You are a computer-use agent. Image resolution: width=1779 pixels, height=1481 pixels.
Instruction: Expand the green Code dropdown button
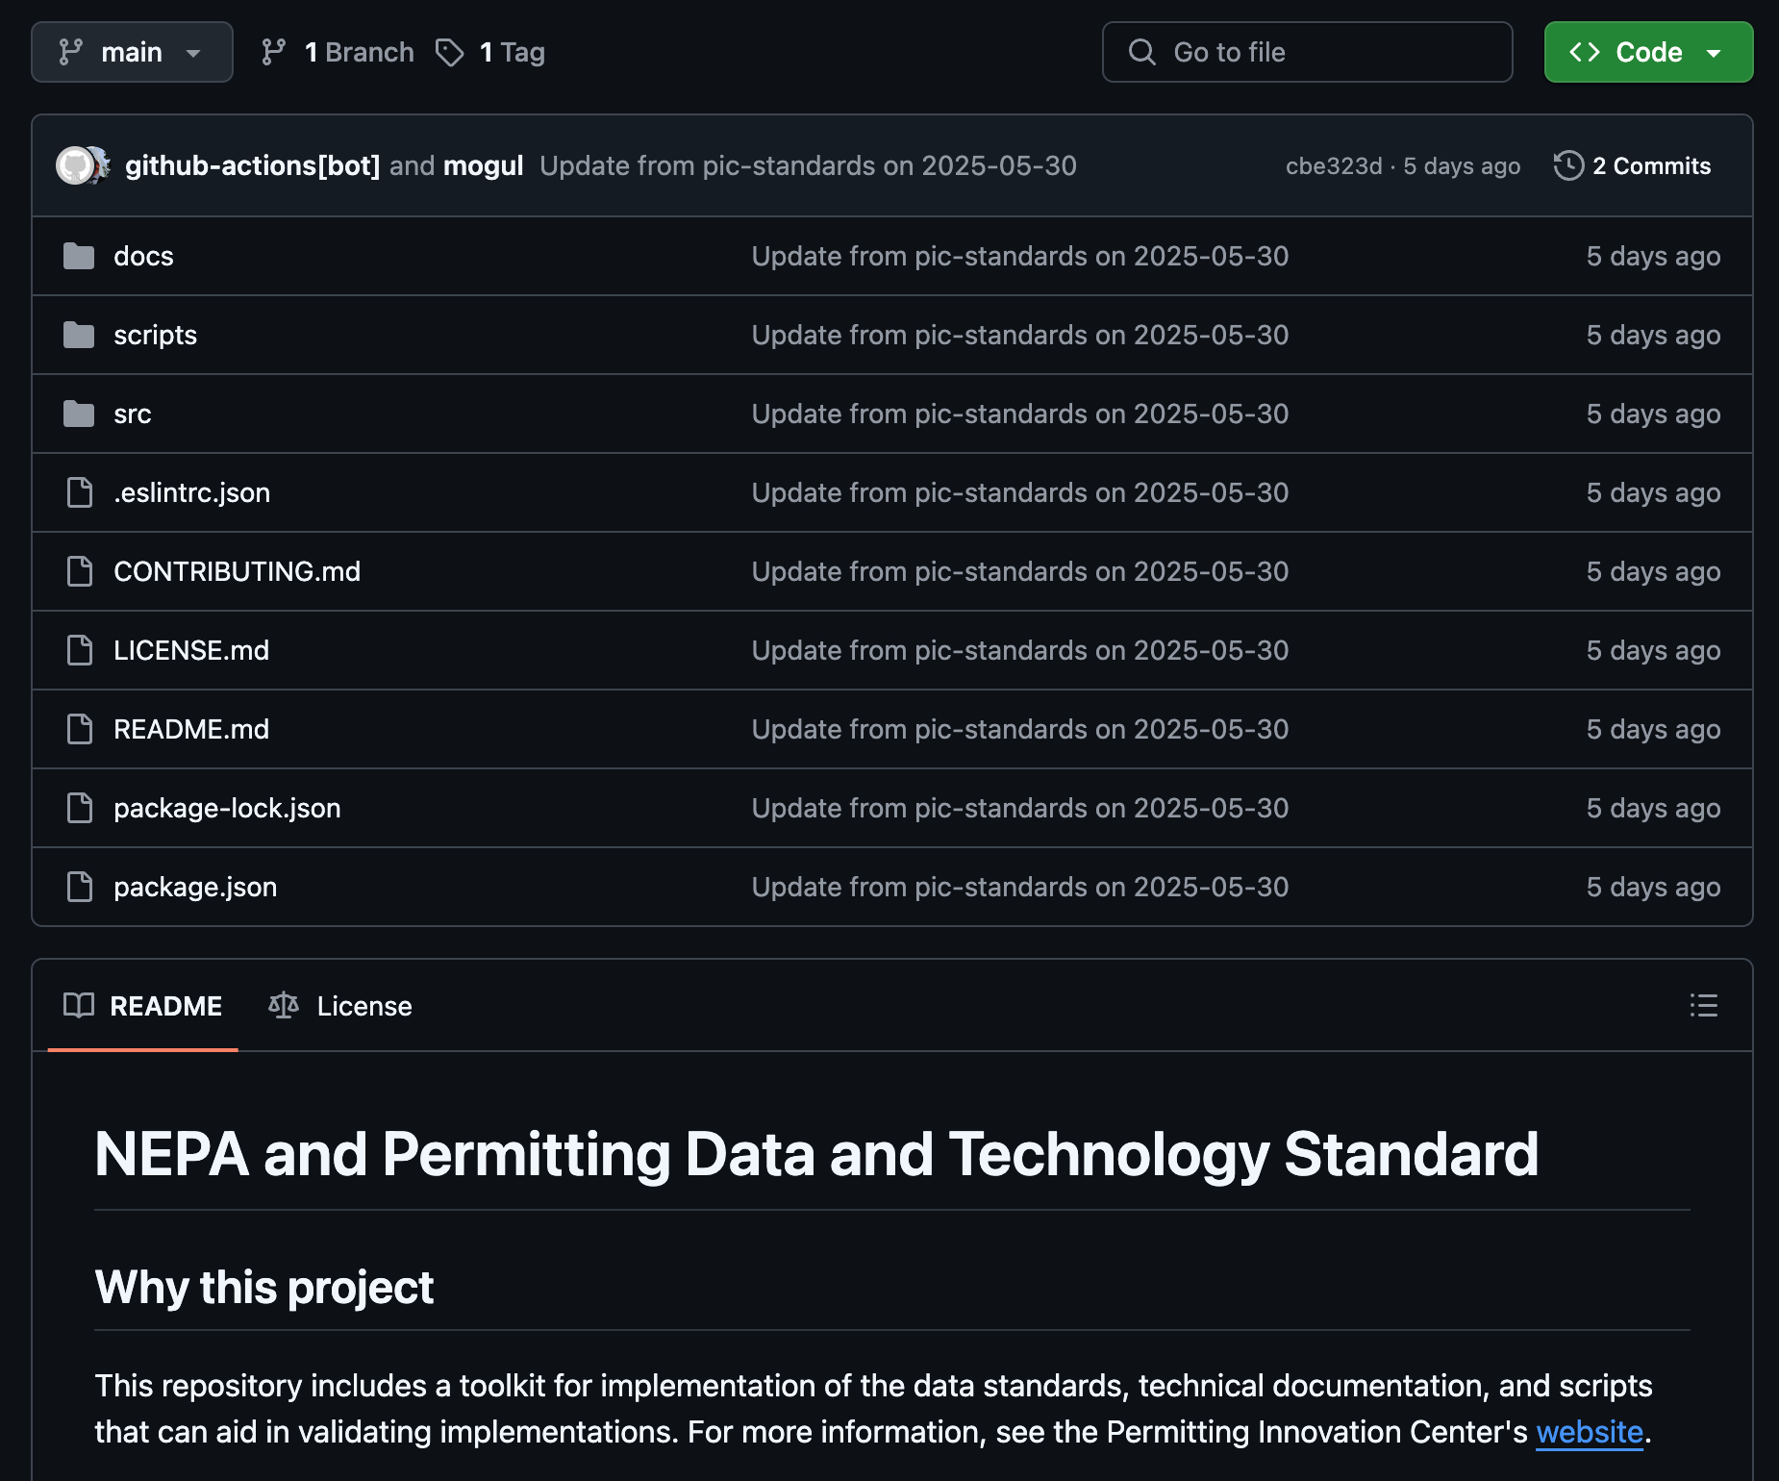click(x=1648, y=52)
